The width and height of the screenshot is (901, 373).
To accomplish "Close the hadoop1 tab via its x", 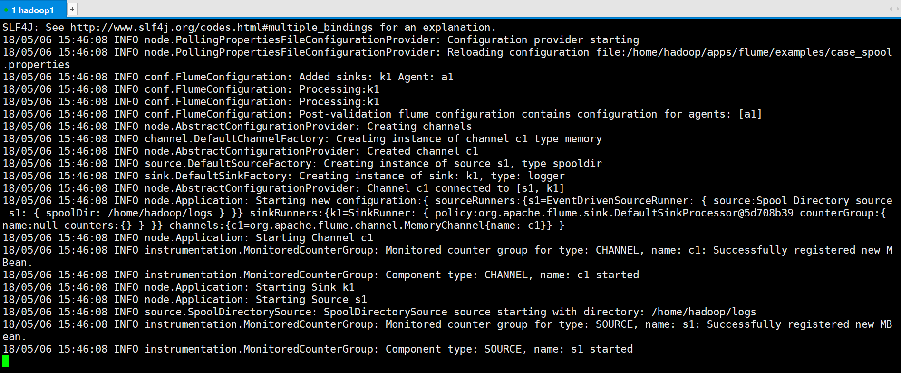I will pyautogui.click(x=60, y=6).
